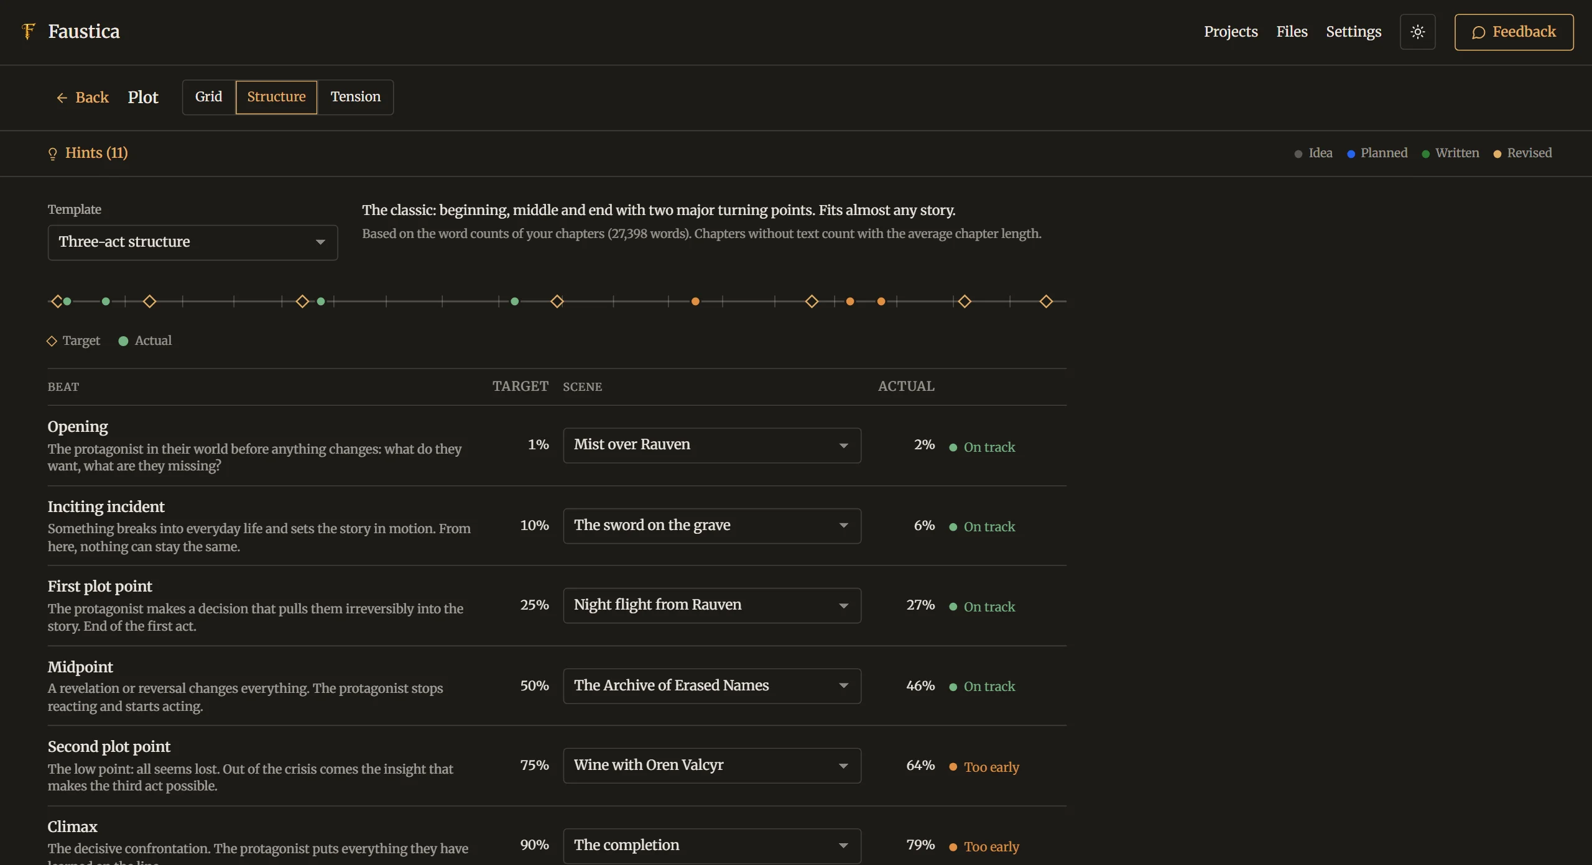Click the midpoint target diamond at timeline center
The width and height of the screenshot is (1592, 865).
pyautogui.click(x=557, y=301)
